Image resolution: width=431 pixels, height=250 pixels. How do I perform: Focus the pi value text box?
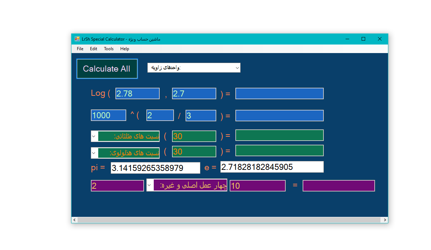pos(155,168)
